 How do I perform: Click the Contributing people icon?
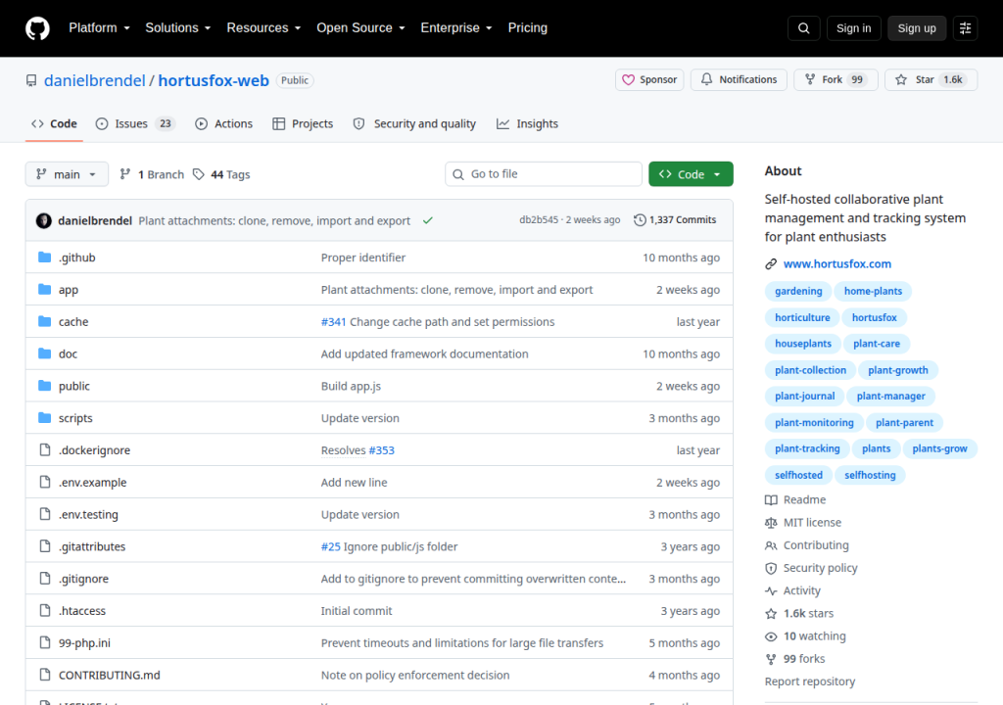coord(772,545)
